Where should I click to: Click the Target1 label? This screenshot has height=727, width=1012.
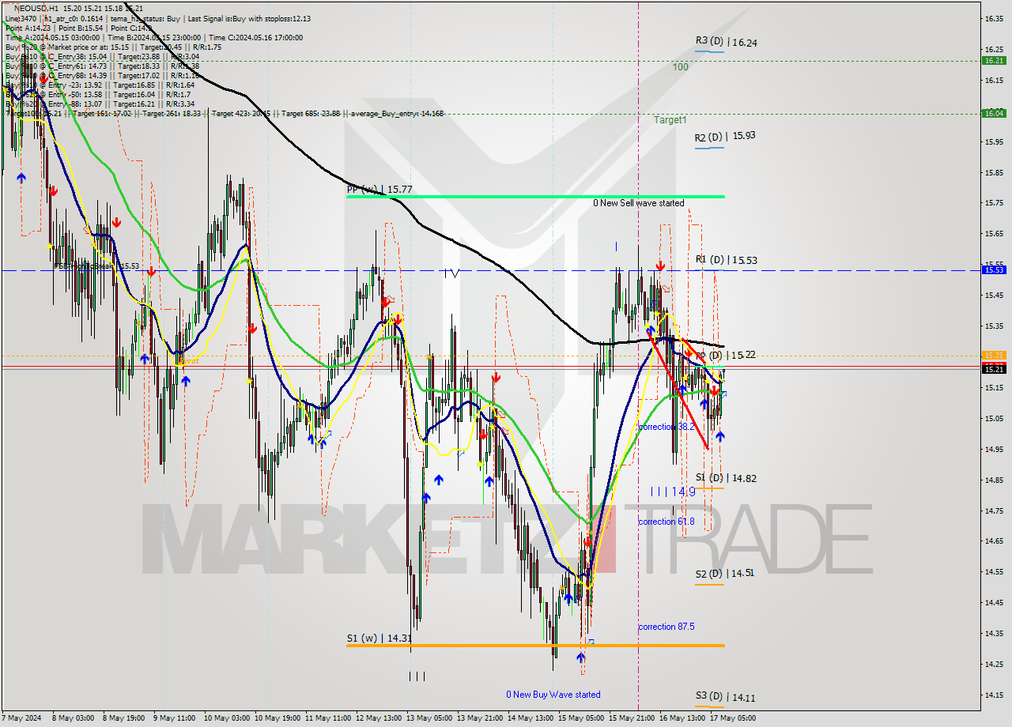coord(670,120)
